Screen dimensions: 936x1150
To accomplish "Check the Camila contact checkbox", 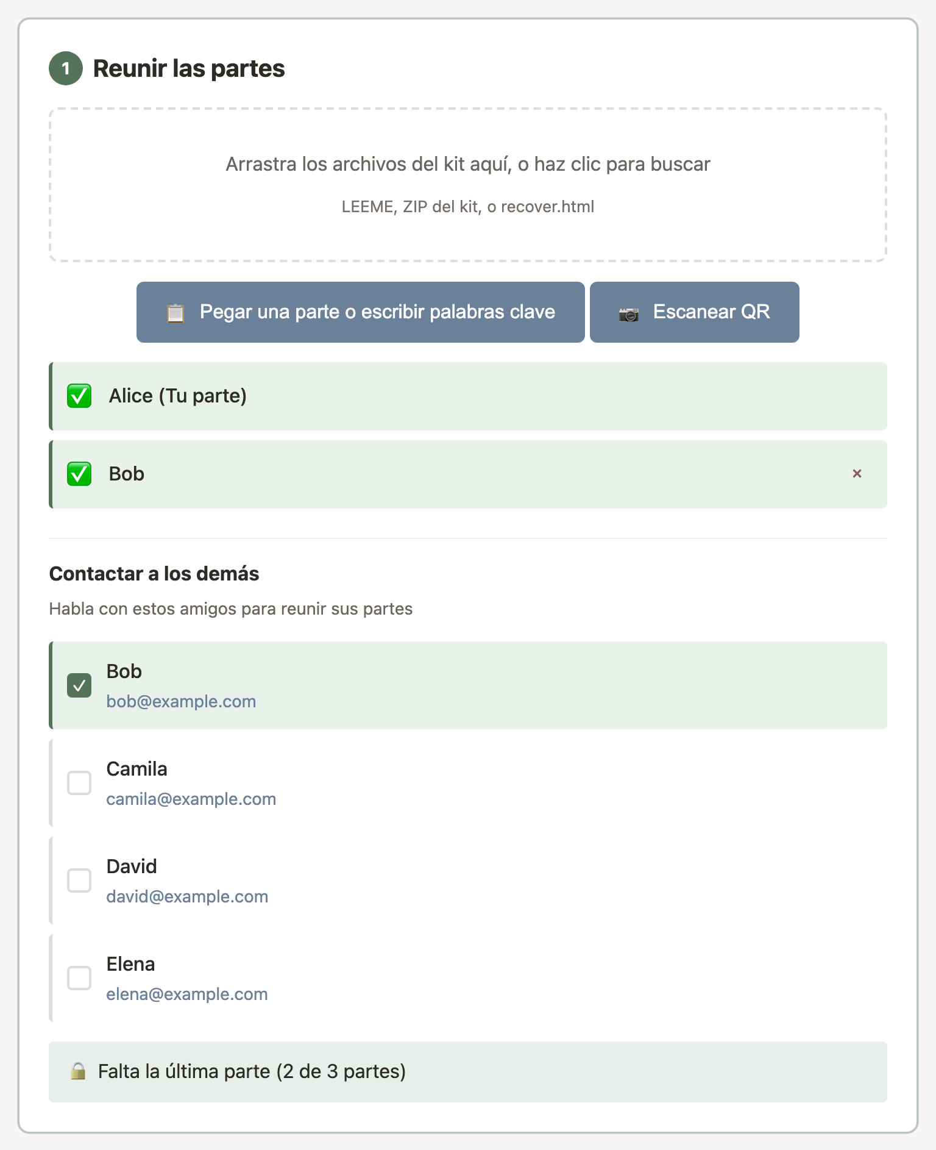I will click(x=79, y=783).
